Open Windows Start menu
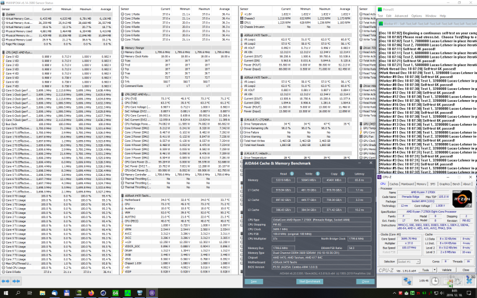 [x=6, y=293]
